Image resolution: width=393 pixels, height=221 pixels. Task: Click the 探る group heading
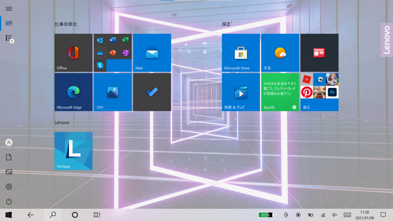(226, 24)
